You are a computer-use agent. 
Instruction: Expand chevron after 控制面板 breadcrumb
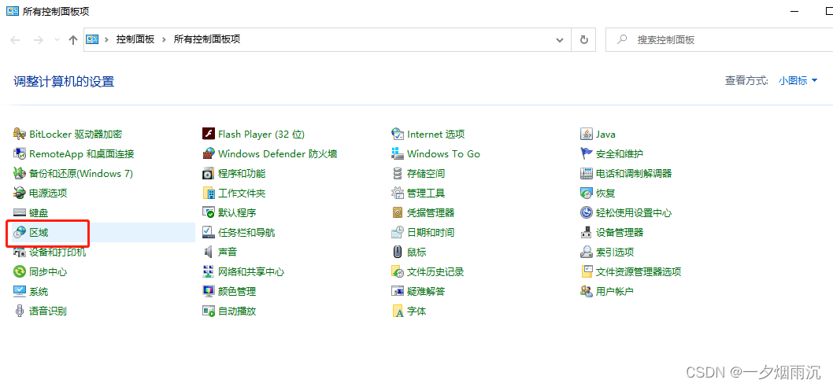(x=164, y=40)
